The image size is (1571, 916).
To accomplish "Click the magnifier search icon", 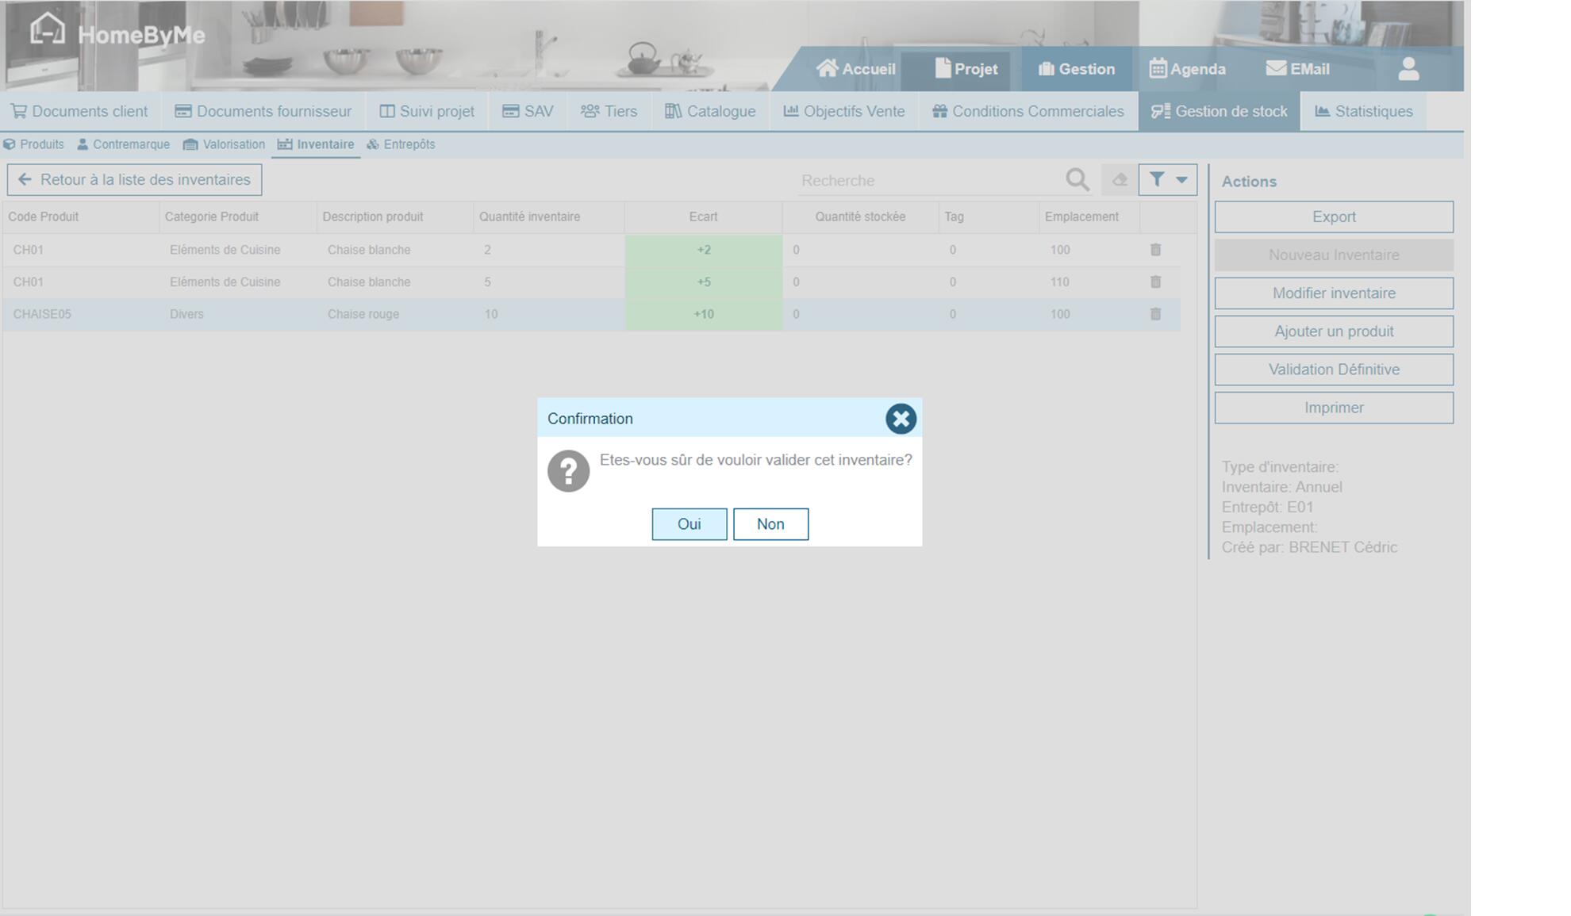I will [x=1077, y=180].
